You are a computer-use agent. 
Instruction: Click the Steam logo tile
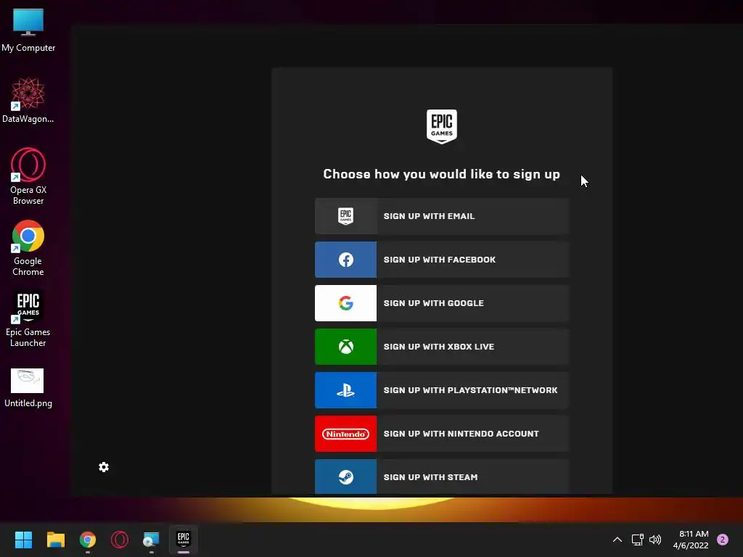[x=346, y=476]
